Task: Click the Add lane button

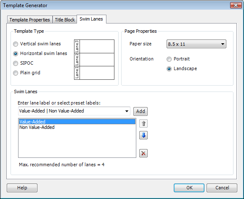Action: (141, 111)
